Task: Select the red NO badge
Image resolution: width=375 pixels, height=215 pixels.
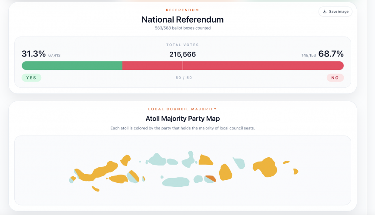Action: click(335, 78)
